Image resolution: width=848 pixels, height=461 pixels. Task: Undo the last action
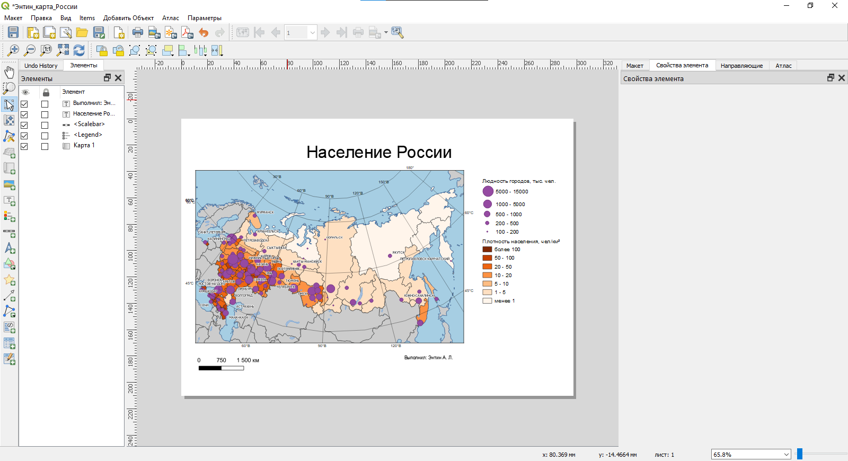tap(204, 32)
